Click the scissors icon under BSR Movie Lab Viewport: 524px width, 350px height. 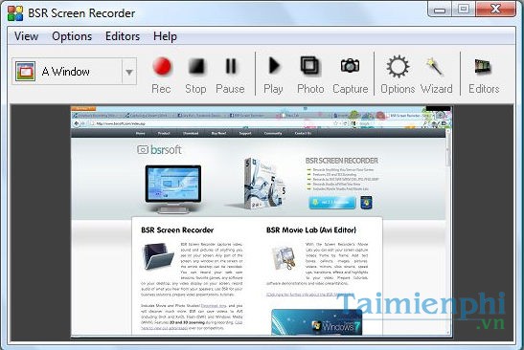tap(285, 258)
